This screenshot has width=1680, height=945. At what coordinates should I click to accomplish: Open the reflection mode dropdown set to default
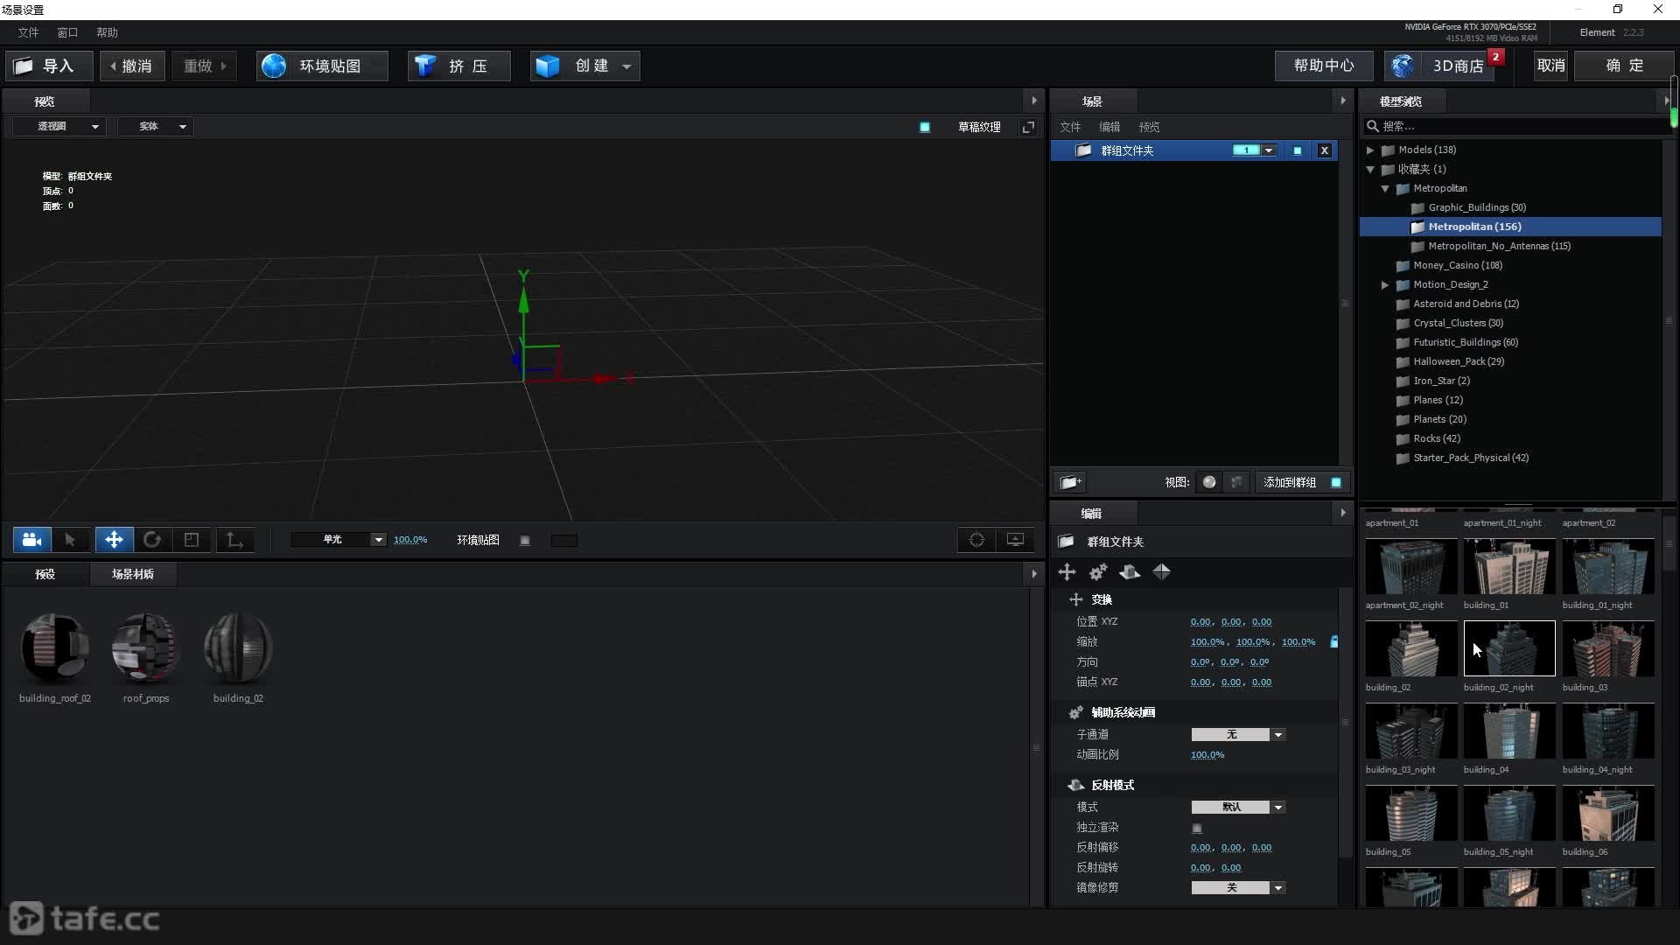tap(1238, 808)
